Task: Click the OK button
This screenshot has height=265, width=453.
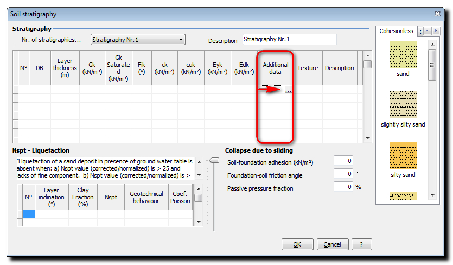Action: coord(297,244)
